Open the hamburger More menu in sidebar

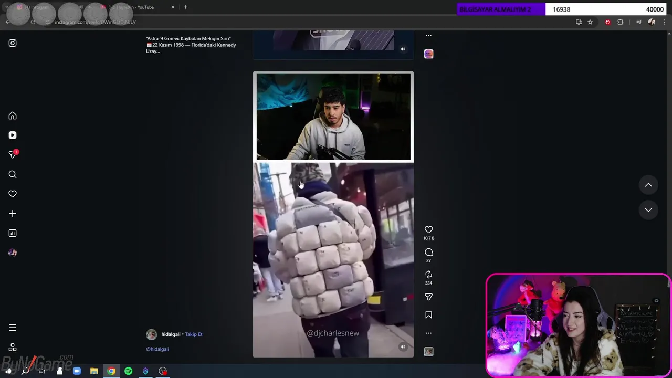pyautogui.click(x=13, y=328)
